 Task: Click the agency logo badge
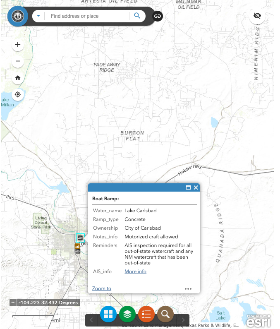point(18,16)
